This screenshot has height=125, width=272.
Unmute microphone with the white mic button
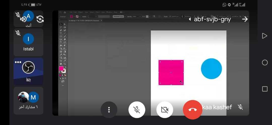point(137,110)
